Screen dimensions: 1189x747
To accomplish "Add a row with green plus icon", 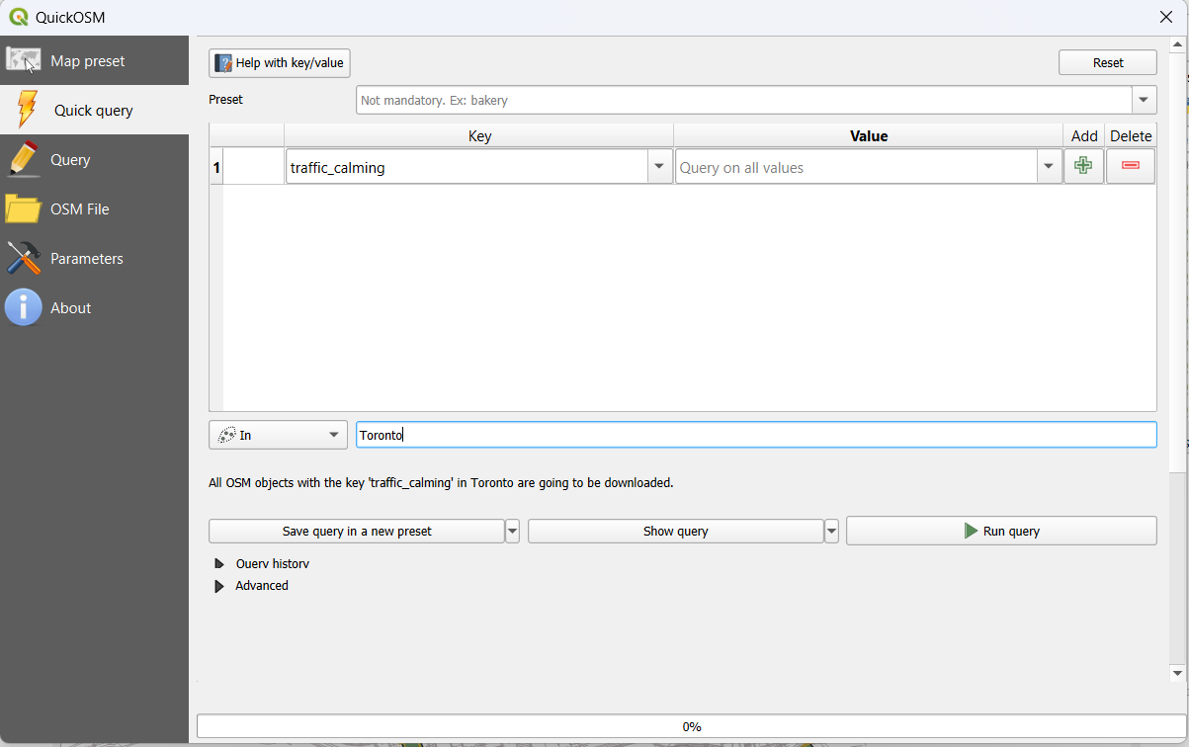I will click(1083, 167).
